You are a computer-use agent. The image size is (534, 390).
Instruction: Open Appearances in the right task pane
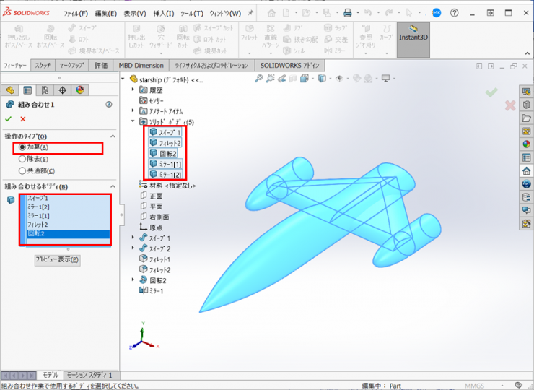526,144
